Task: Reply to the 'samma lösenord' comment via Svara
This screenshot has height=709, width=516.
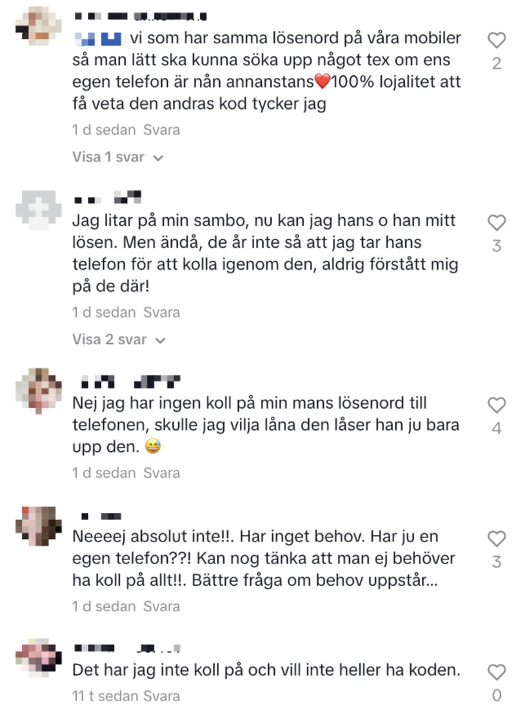Action: [162, 130]
